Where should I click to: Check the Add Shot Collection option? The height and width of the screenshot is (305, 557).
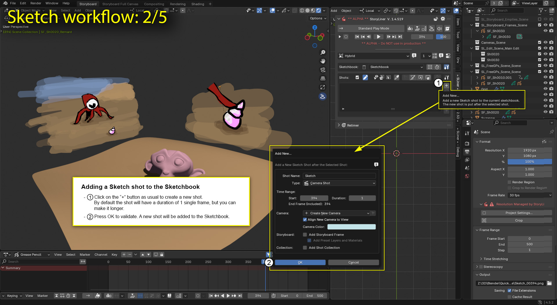(x=305, y=248)
